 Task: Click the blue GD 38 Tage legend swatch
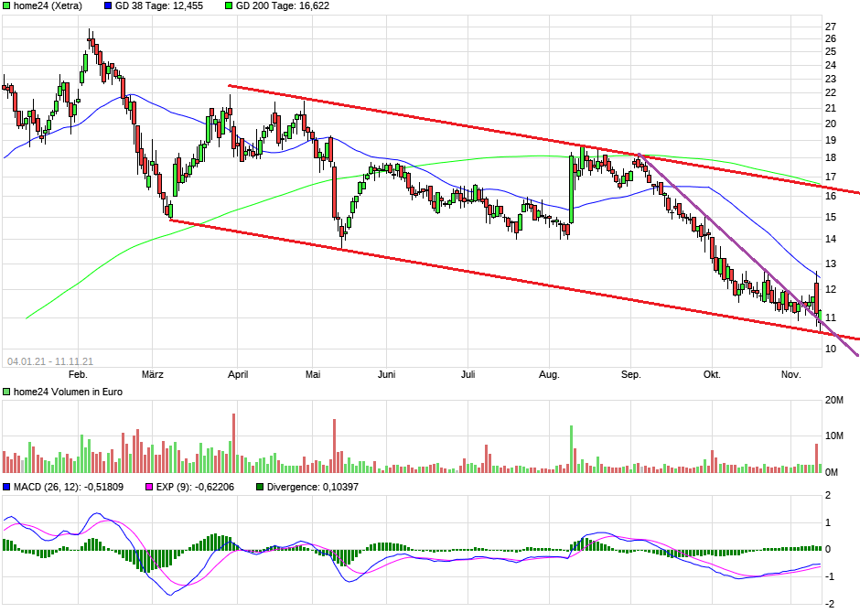pos(108,6)
